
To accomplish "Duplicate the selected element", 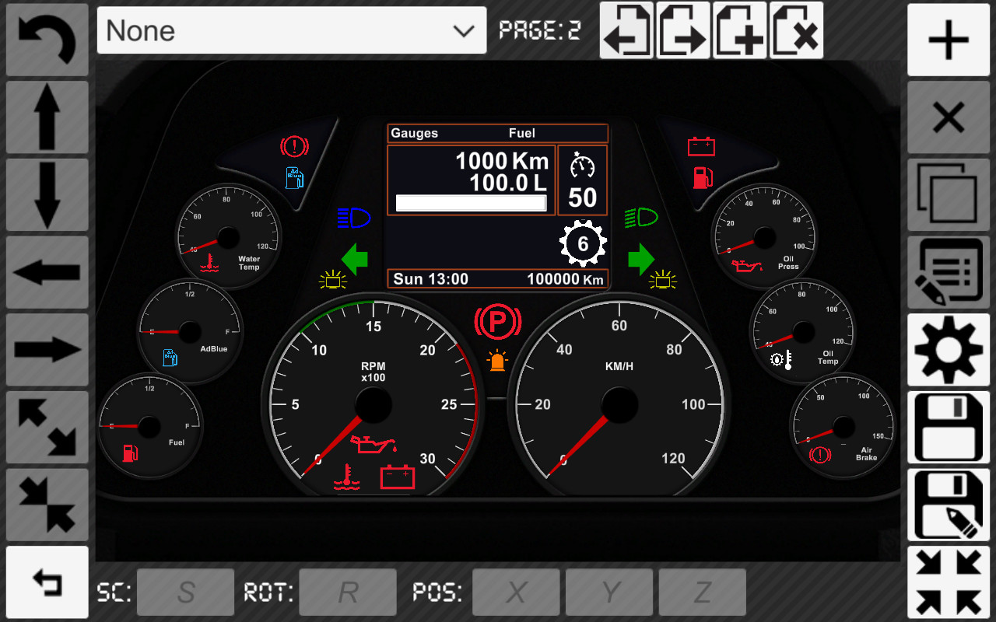I will (x=948, y=194).
